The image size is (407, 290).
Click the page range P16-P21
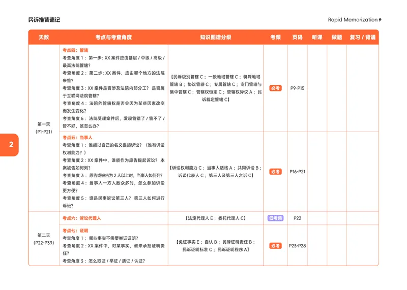[x=298, y=172]
